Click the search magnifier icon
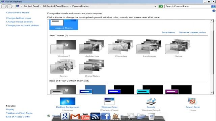The image size is (216, 121). 213,6
